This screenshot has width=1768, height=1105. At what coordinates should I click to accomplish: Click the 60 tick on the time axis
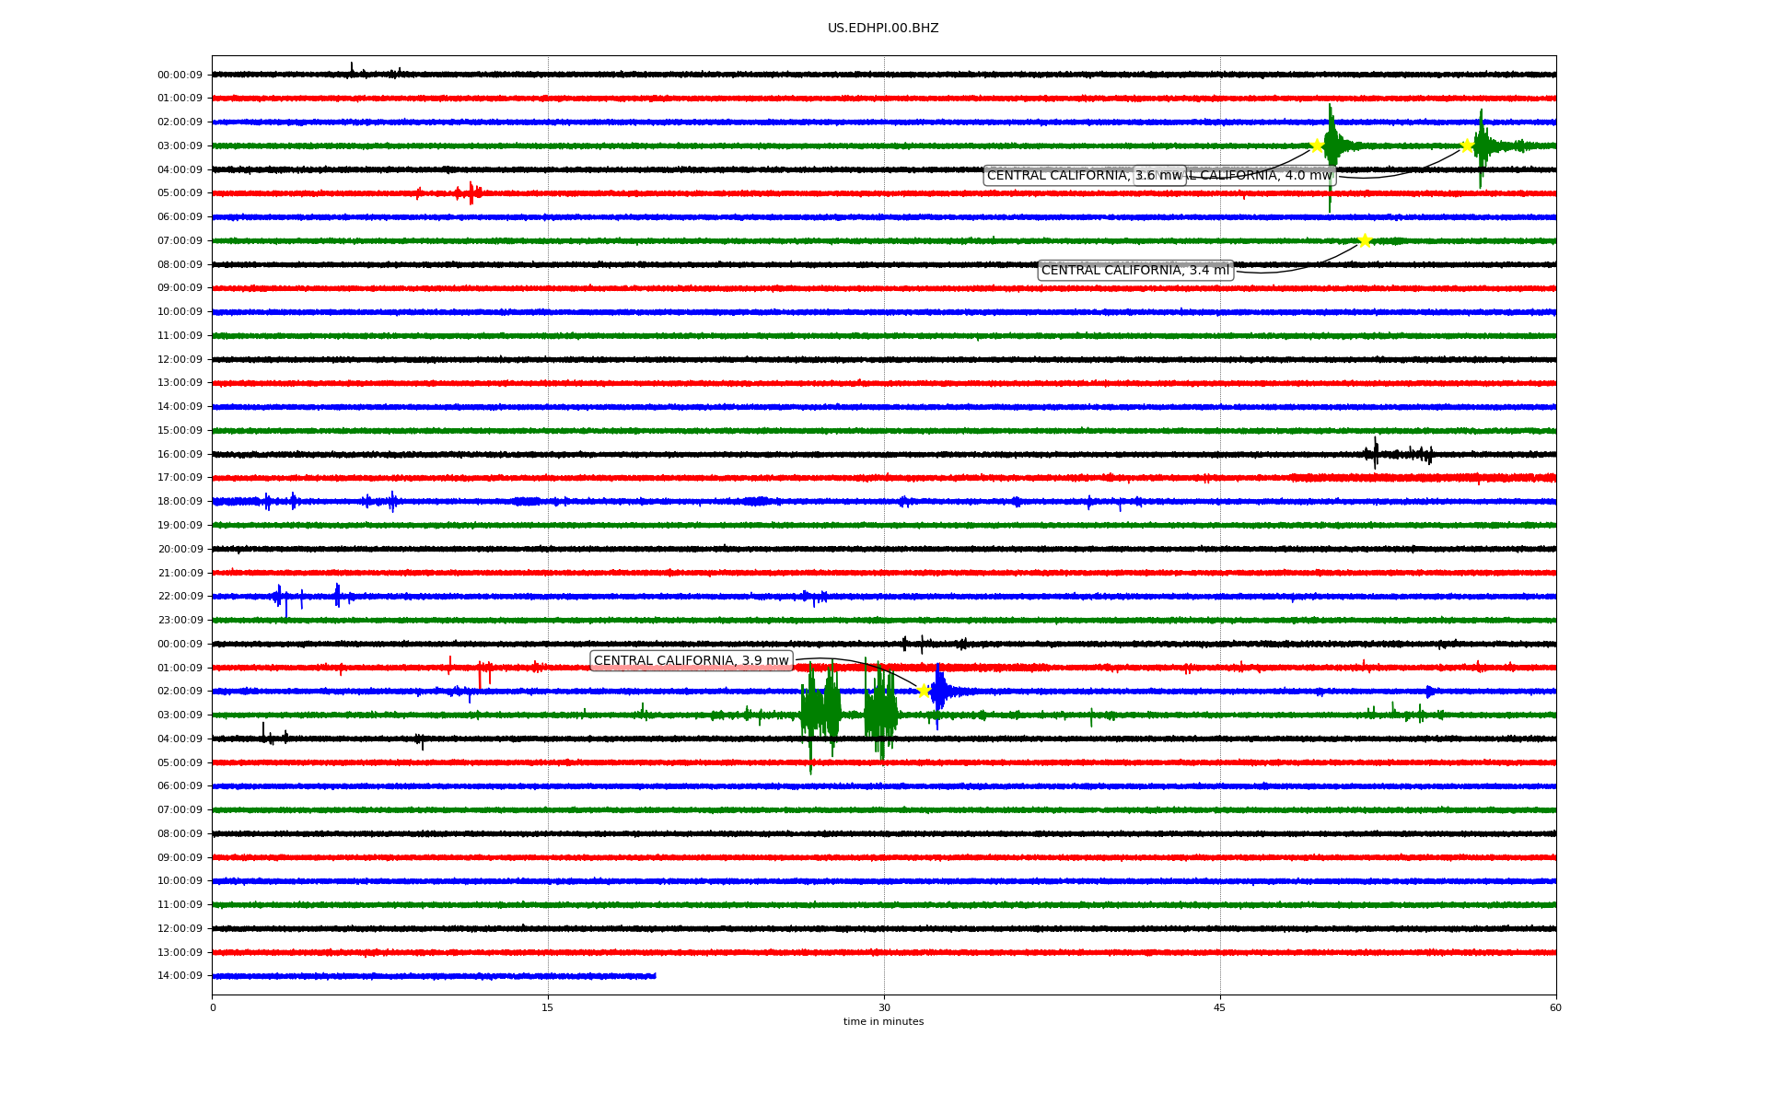click(1554, 1007)
